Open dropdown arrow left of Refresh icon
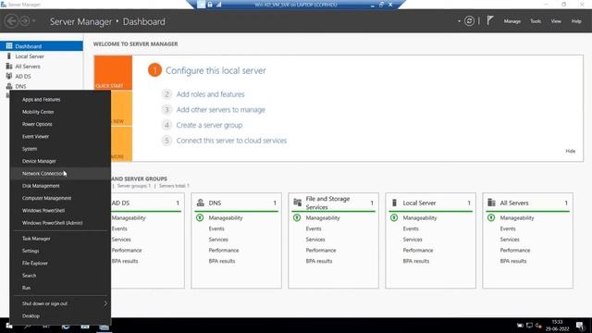Screen dimensions: 592x333 (x=459, y=21)
